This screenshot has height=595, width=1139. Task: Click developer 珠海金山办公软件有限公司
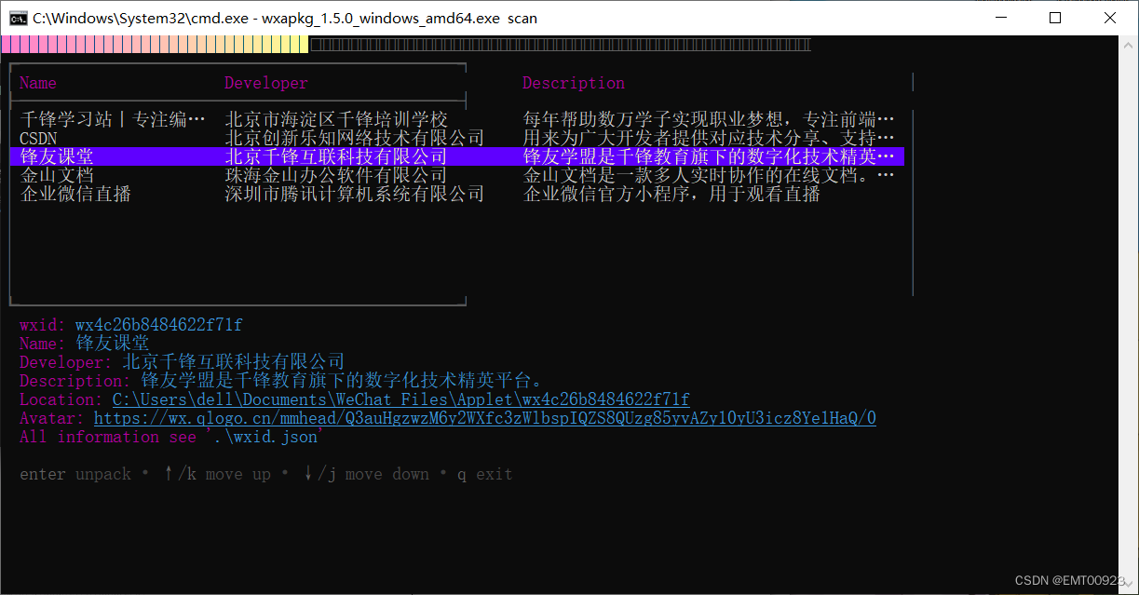point(336,175)
